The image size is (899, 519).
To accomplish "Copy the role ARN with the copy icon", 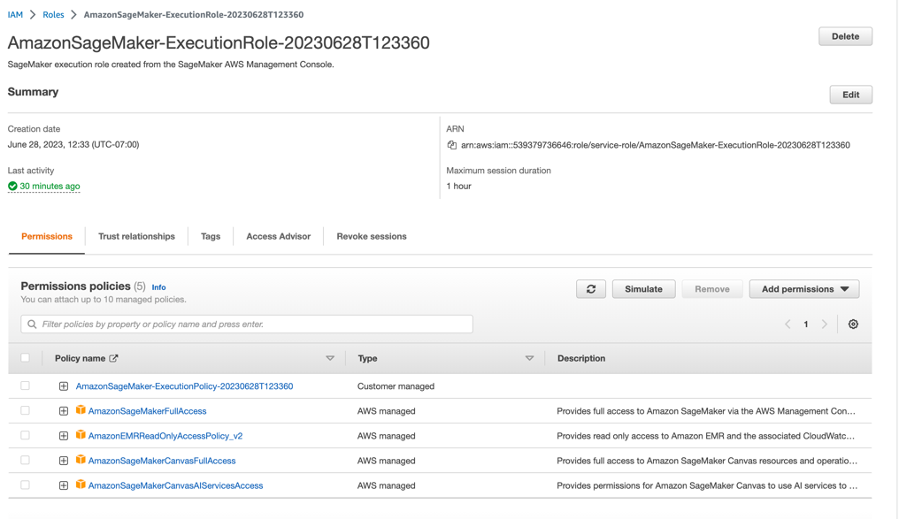I will (452, 145).
